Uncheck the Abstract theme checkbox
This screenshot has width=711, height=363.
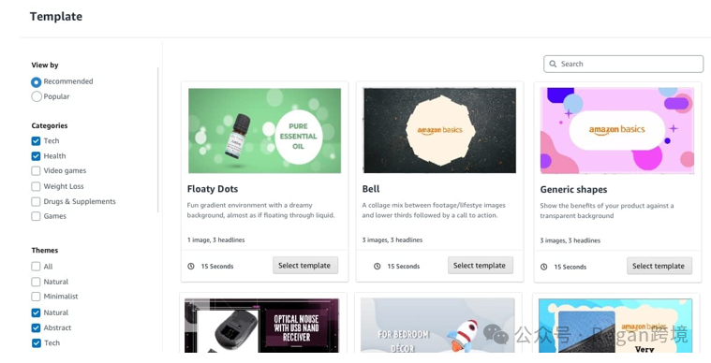click(x=36, y=327)
